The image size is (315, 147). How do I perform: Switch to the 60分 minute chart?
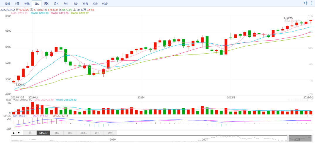(105, 4)
